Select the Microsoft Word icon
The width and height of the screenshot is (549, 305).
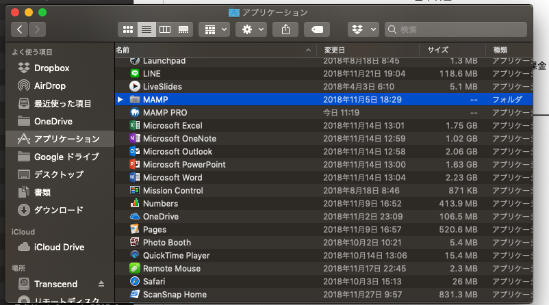[x=134, y=177]
